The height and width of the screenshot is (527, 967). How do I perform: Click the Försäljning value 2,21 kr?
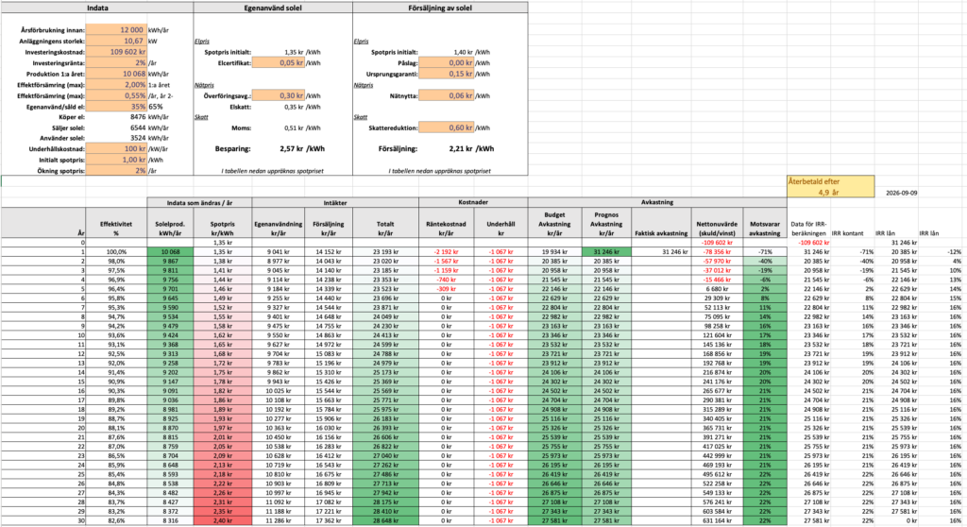tap(461, 148)
